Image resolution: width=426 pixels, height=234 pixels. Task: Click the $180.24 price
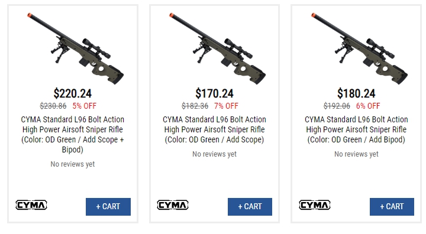tap(356, 93)
